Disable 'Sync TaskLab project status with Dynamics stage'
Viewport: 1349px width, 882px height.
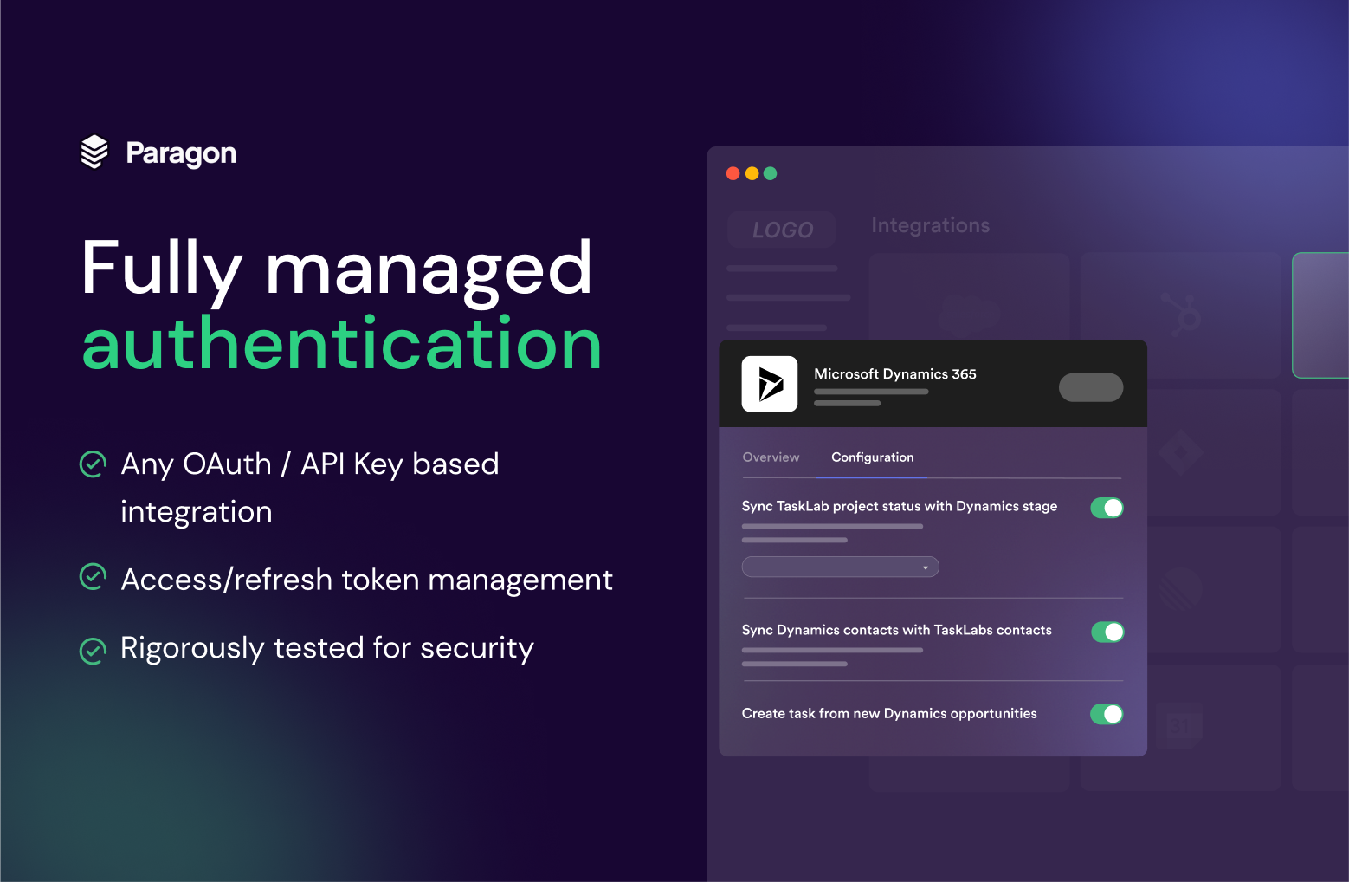point(1107,508)
